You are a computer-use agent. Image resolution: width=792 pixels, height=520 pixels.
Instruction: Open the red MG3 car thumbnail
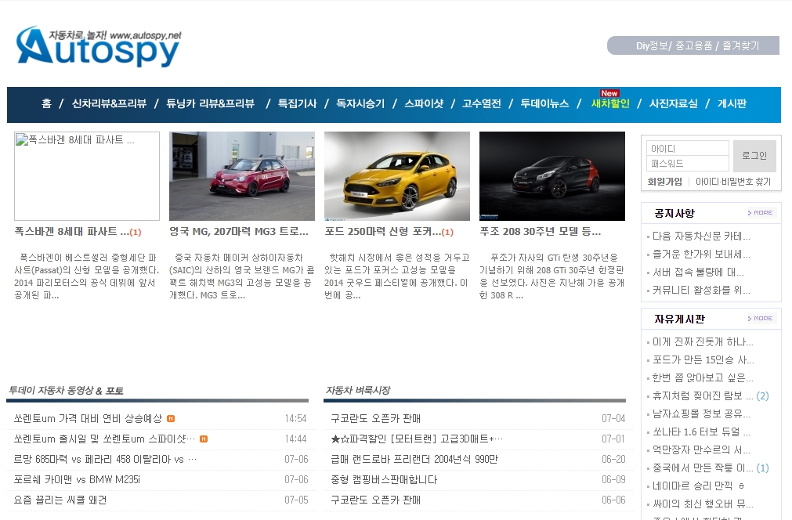pyautogui.click(x=241, y=176)
